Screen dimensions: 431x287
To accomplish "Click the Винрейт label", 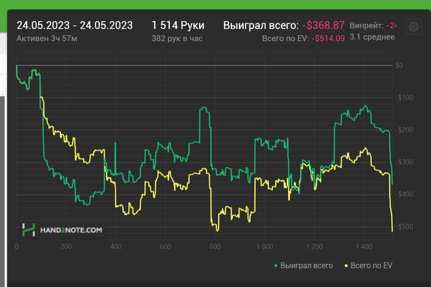I will coord(367,26).
